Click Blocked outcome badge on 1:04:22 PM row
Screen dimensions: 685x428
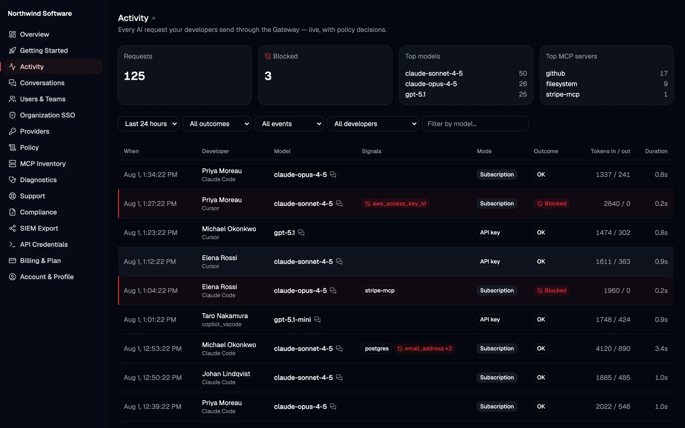pyautogui.click(x=552, y=291)
